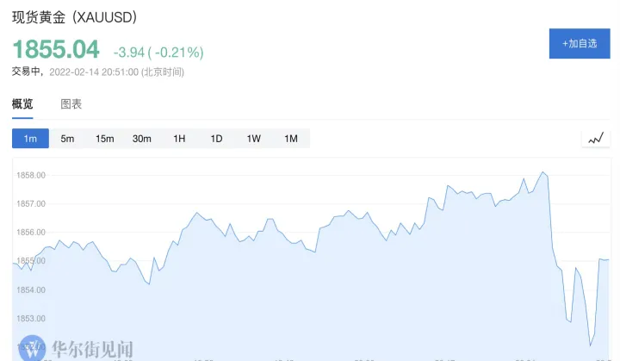Image resolution: width=620 pixels, height=361 pixels.
Task: Click the 1855.04 current price
Action: 56,49
